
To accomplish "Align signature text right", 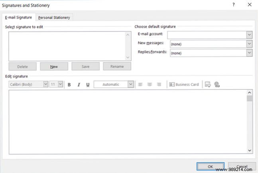I will (159, 85).
